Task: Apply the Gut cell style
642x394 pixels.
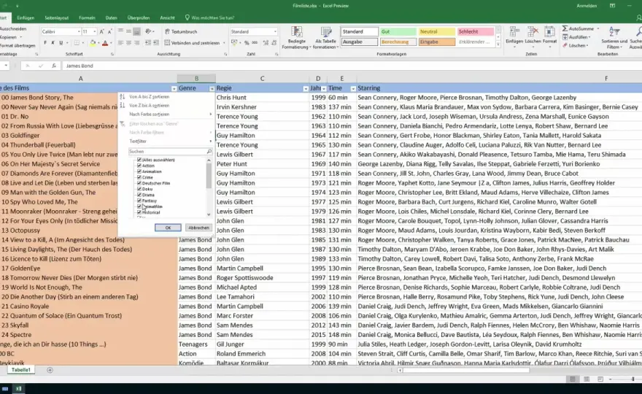Action: click(x=398, y=31)
